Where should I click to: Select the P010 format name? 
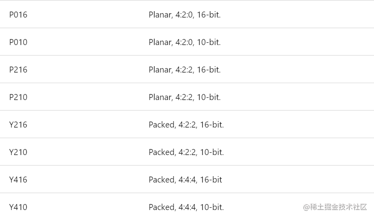click(18, 42)
